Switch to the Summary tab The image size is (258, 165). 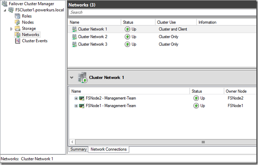(x=78, y=149)
